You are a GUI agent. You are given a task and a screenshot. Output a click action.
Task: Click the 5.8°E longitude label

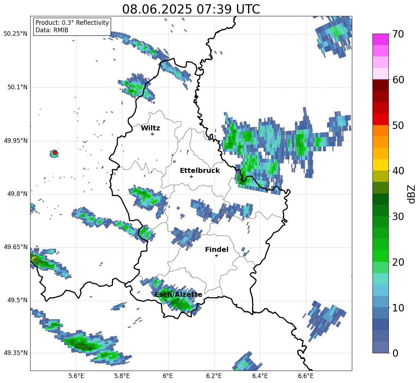pos(122,376)
